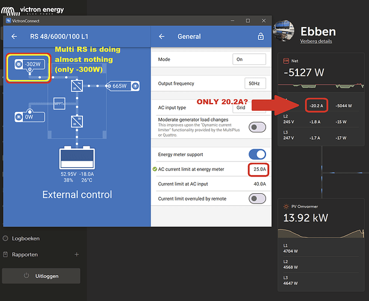Maximize the VictronConnect window
The height and width of the screenshot is (301, 369).
point(248,20)
